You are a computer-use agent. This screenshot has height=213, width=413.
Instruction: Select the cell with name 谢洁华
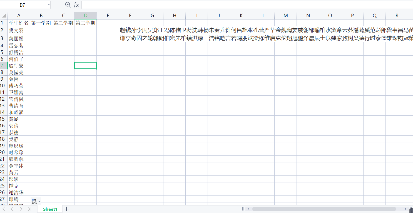point(19,192)
